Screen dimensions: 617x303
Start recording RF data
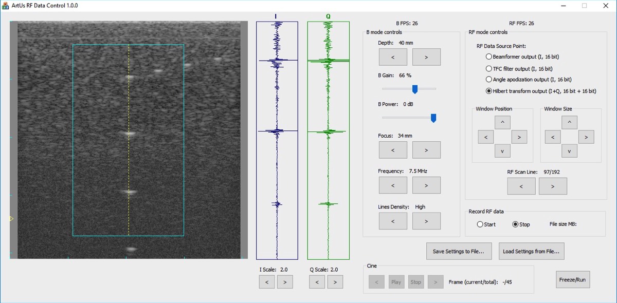480,224
